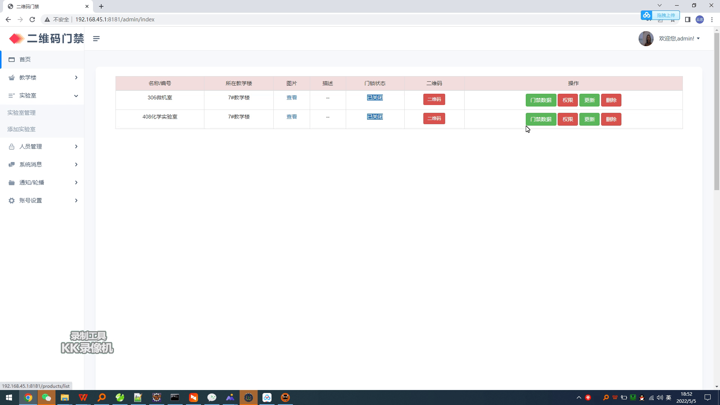Click 已关闭 status of 408化学实验室
The width and height of the screenshot is (720, 405).
tap(375, 117)
